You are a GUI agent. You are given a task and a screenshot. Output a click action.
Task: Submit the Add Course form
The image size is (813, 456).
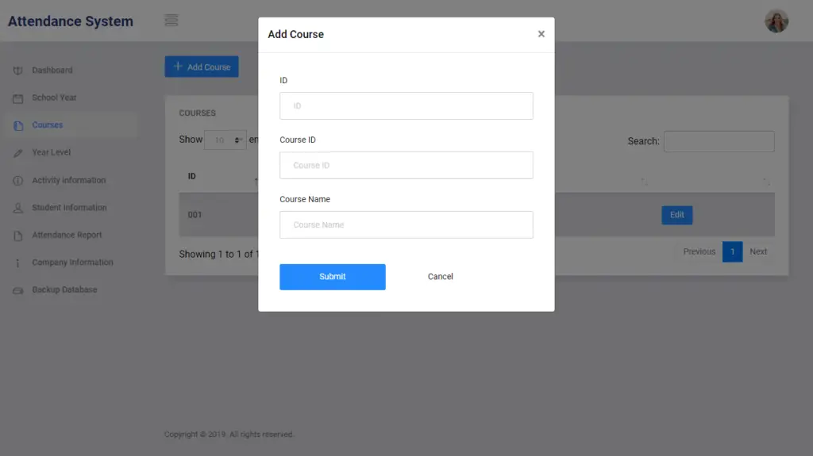[x=333, y=277]
